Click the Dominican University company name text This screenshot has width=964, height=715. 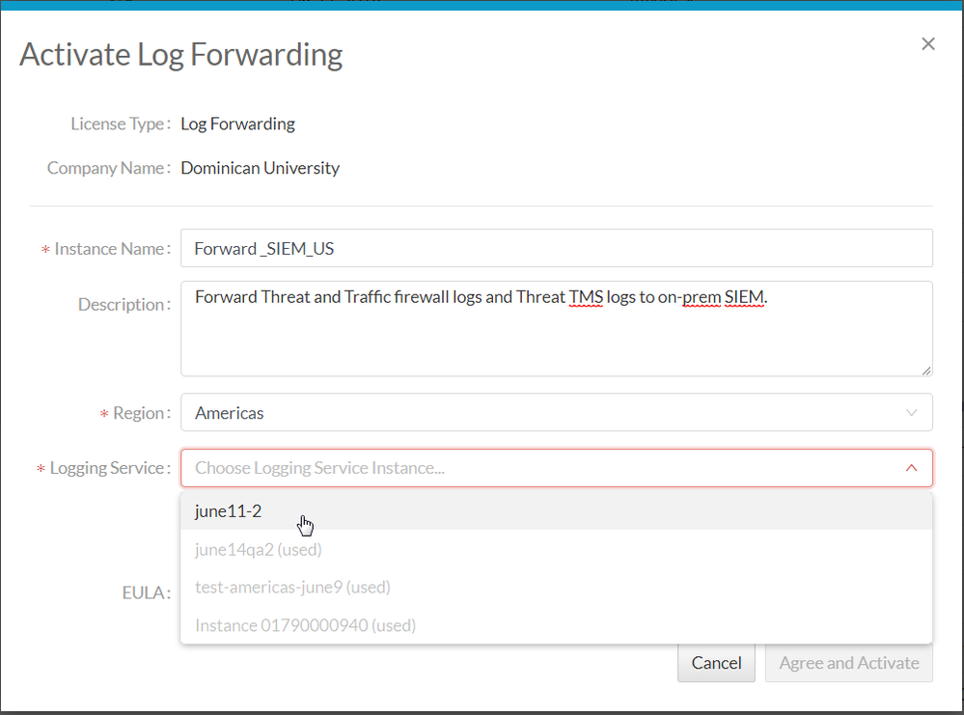[261, 168]
